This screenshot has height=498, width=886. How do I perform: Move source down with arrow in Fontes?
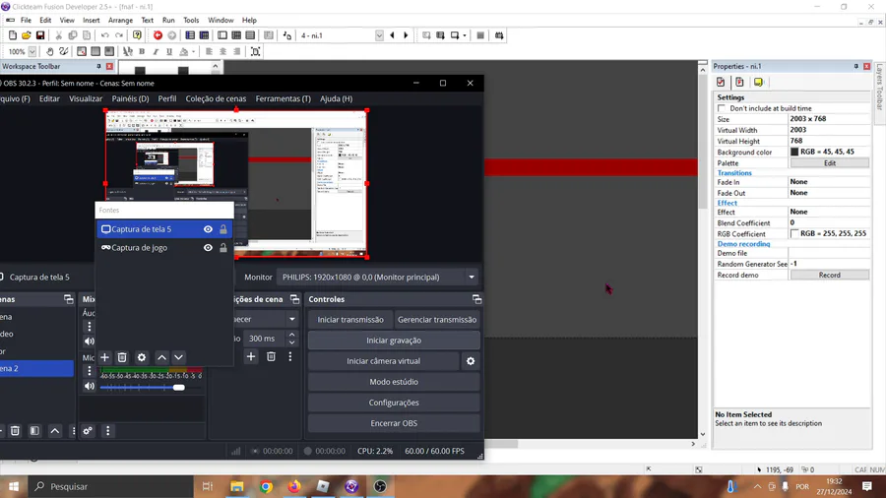click(x=178, y=357)
